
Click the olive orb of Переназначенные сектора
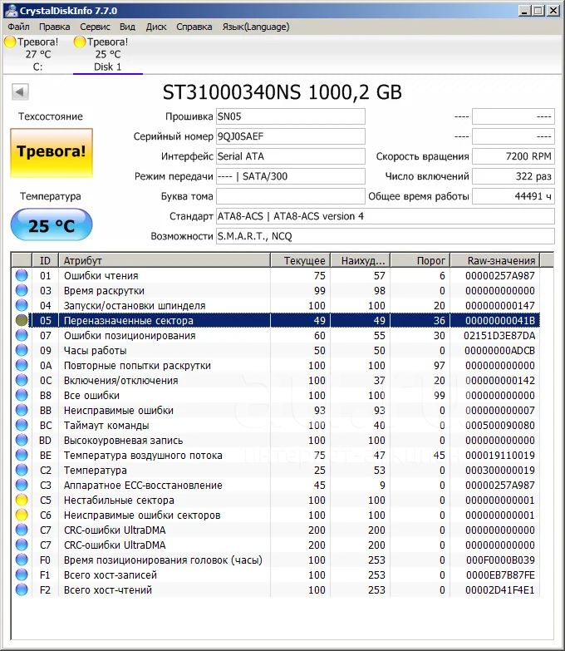coord(22,320)
